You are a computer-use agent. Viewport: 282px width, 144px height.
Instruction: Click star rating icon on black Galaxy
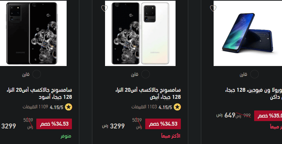tap(68, 107)
